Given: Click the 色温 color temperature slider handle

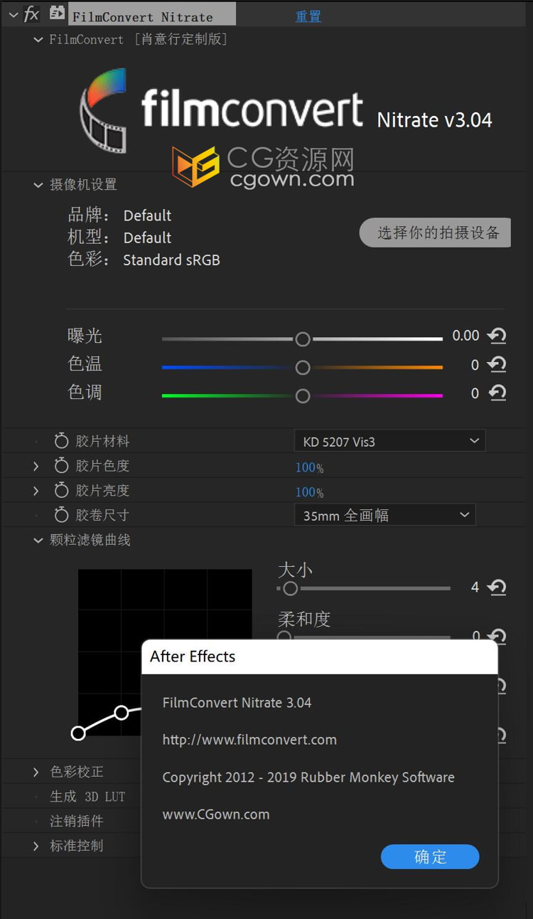Looking at the screenshot, I should coord(303,368).
